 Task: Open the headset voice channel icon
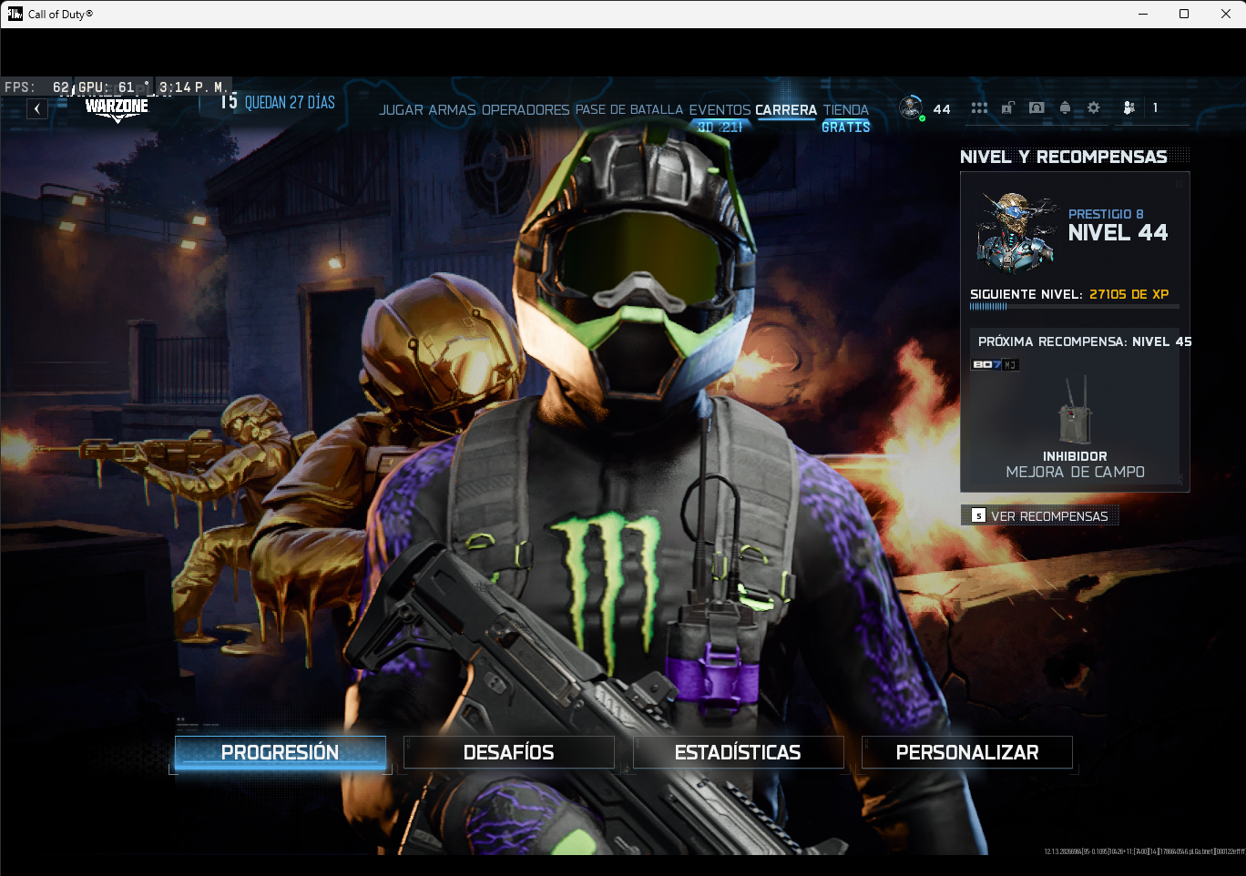coord(1037,108)
